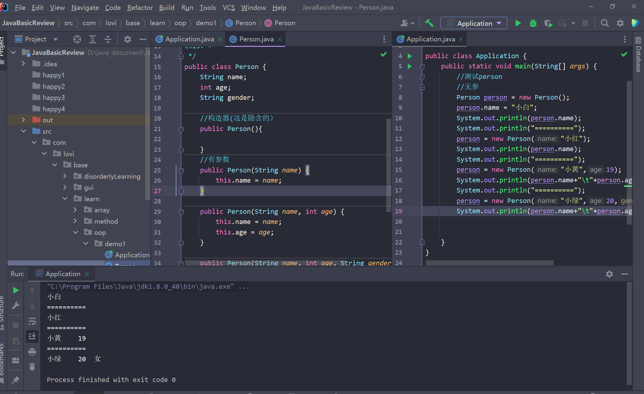Clear console output with trash icon
This screenshot has width=644, height=394.
[x=32, y=367]
